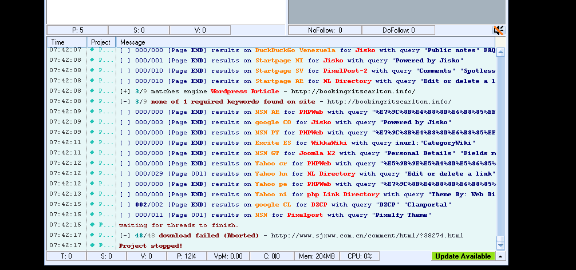
Task: Click the 'P: 12|4' status bar field
Action: [x=187, y=256]
